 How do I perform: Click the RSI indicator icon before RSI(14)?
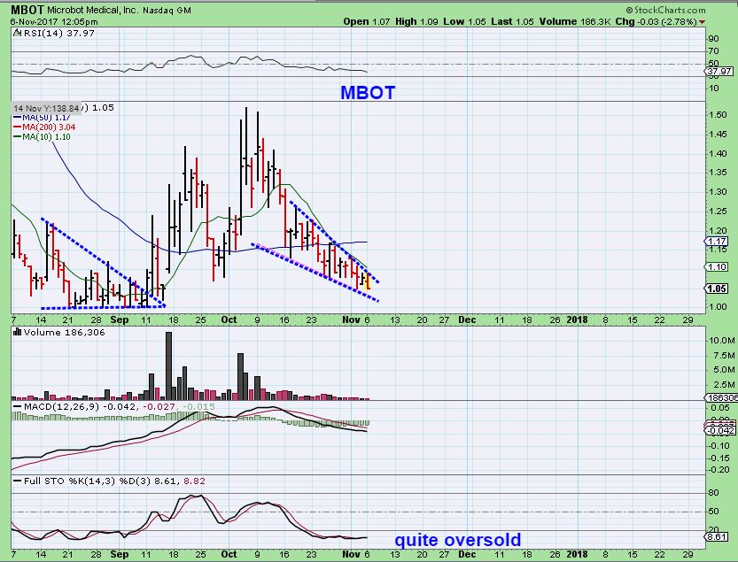tap(18, 33)
